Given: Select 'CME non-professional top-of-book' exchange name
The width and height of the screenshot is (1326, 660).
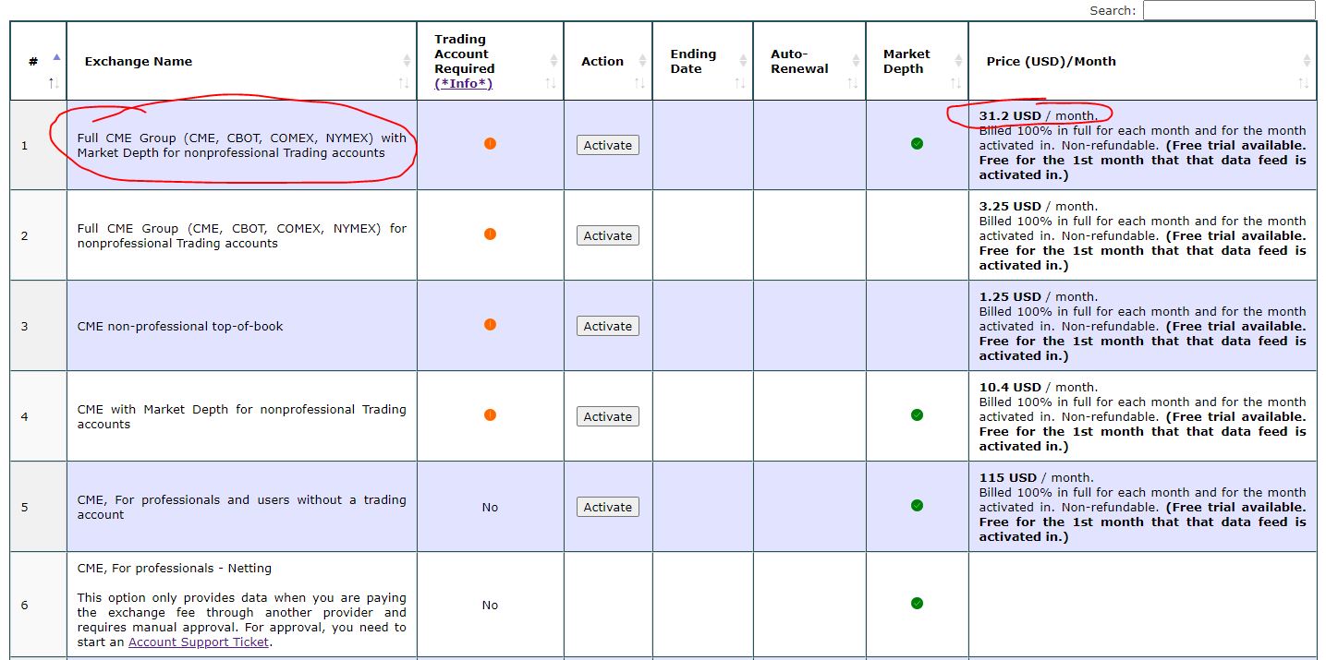Looking at the screenshot, I should click(180, 326).
